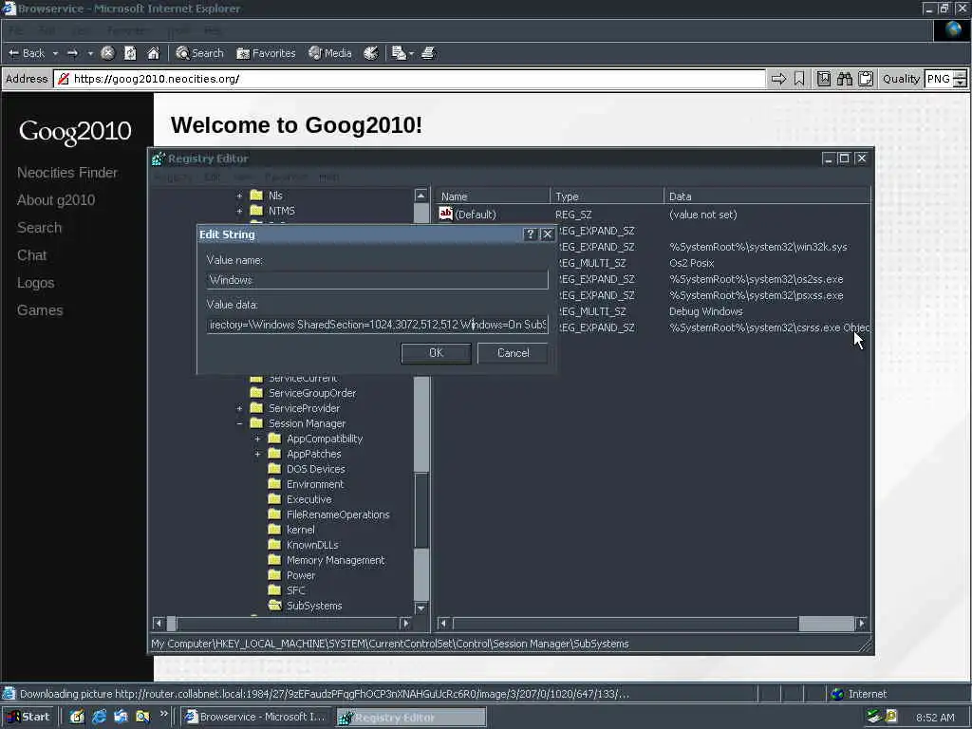Viewport: 972px width, 729px height.
Task: Click the Data column header
Action: pos(767,196)
